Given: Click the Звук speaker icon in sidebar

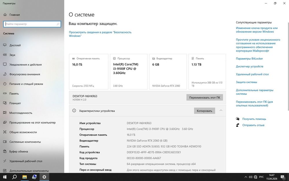Looking at the screenshot, I should [5, 55].
